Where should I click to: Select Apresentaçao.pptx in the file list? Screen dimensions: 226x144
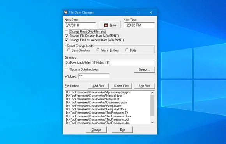[x=98, y=92]
